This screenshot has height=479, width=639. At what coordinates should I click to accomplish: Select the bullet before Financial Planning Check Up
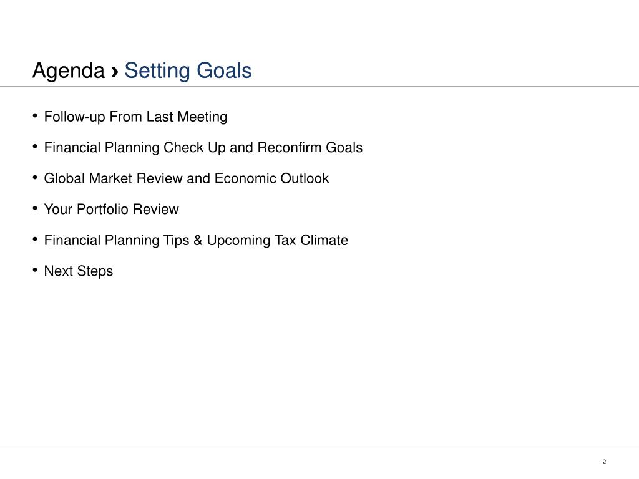point(35,147)
